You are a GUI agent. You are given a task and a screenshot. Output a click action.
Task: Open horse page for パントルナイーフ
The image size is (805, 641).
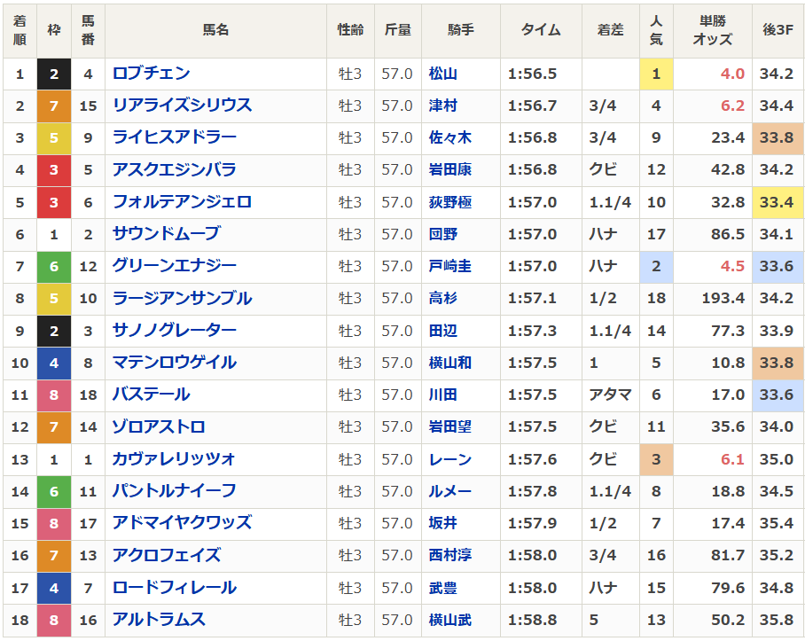[x=175, y=491]
